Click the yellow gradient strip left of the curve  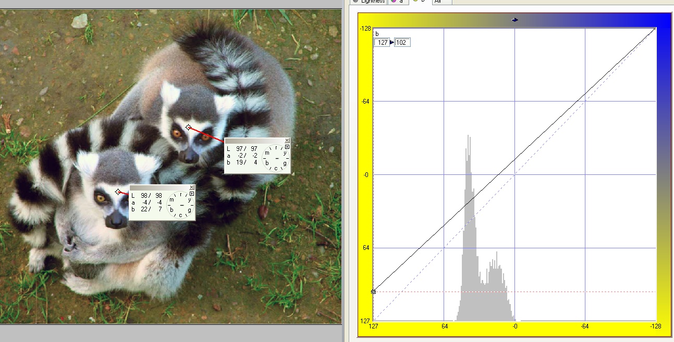(365, 174)
